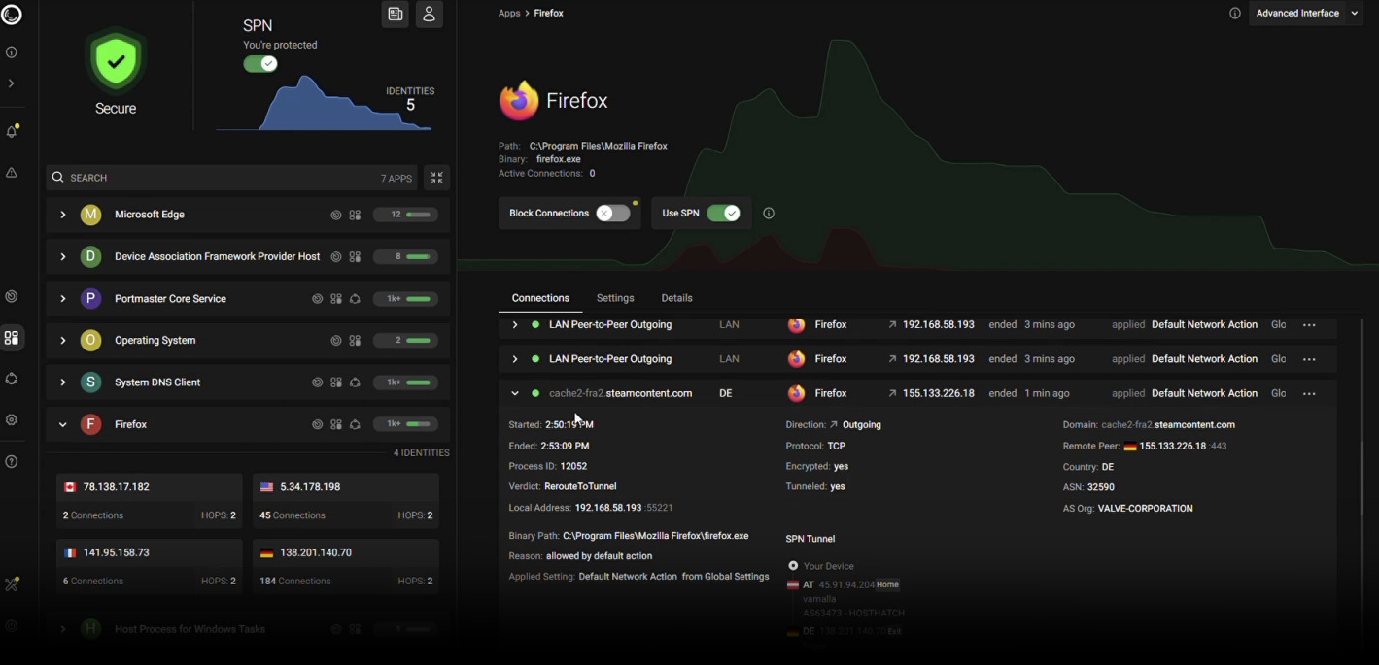Click info icon next to Advanced Interface

[x=1234, y=14]
